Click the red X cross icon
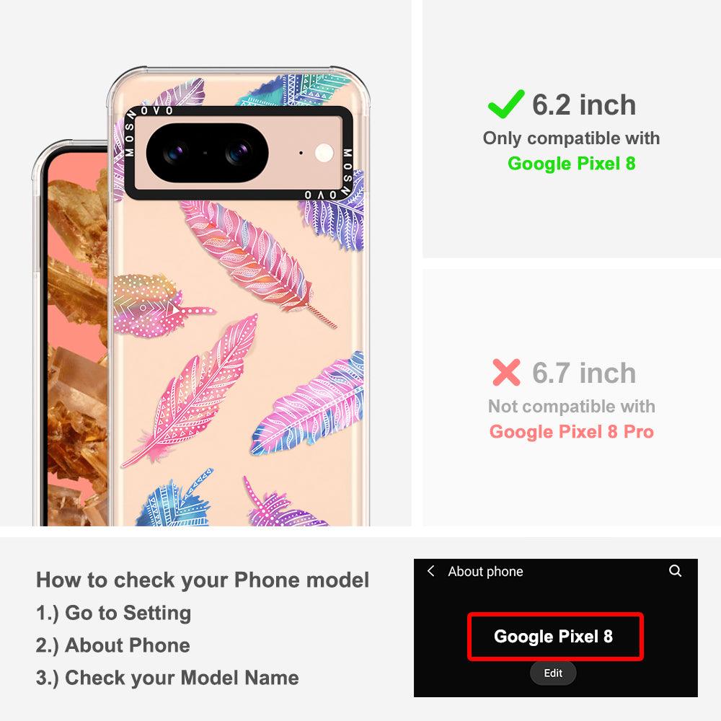Image resolution: width=721 pixels, height=721 pixels. pos(506,372)
